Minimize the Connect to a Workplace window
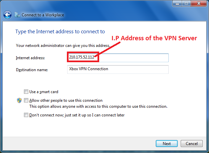Image resolution: width=209 pixels, height=153 pixels. pyautogui.click(x=177, y=3)
